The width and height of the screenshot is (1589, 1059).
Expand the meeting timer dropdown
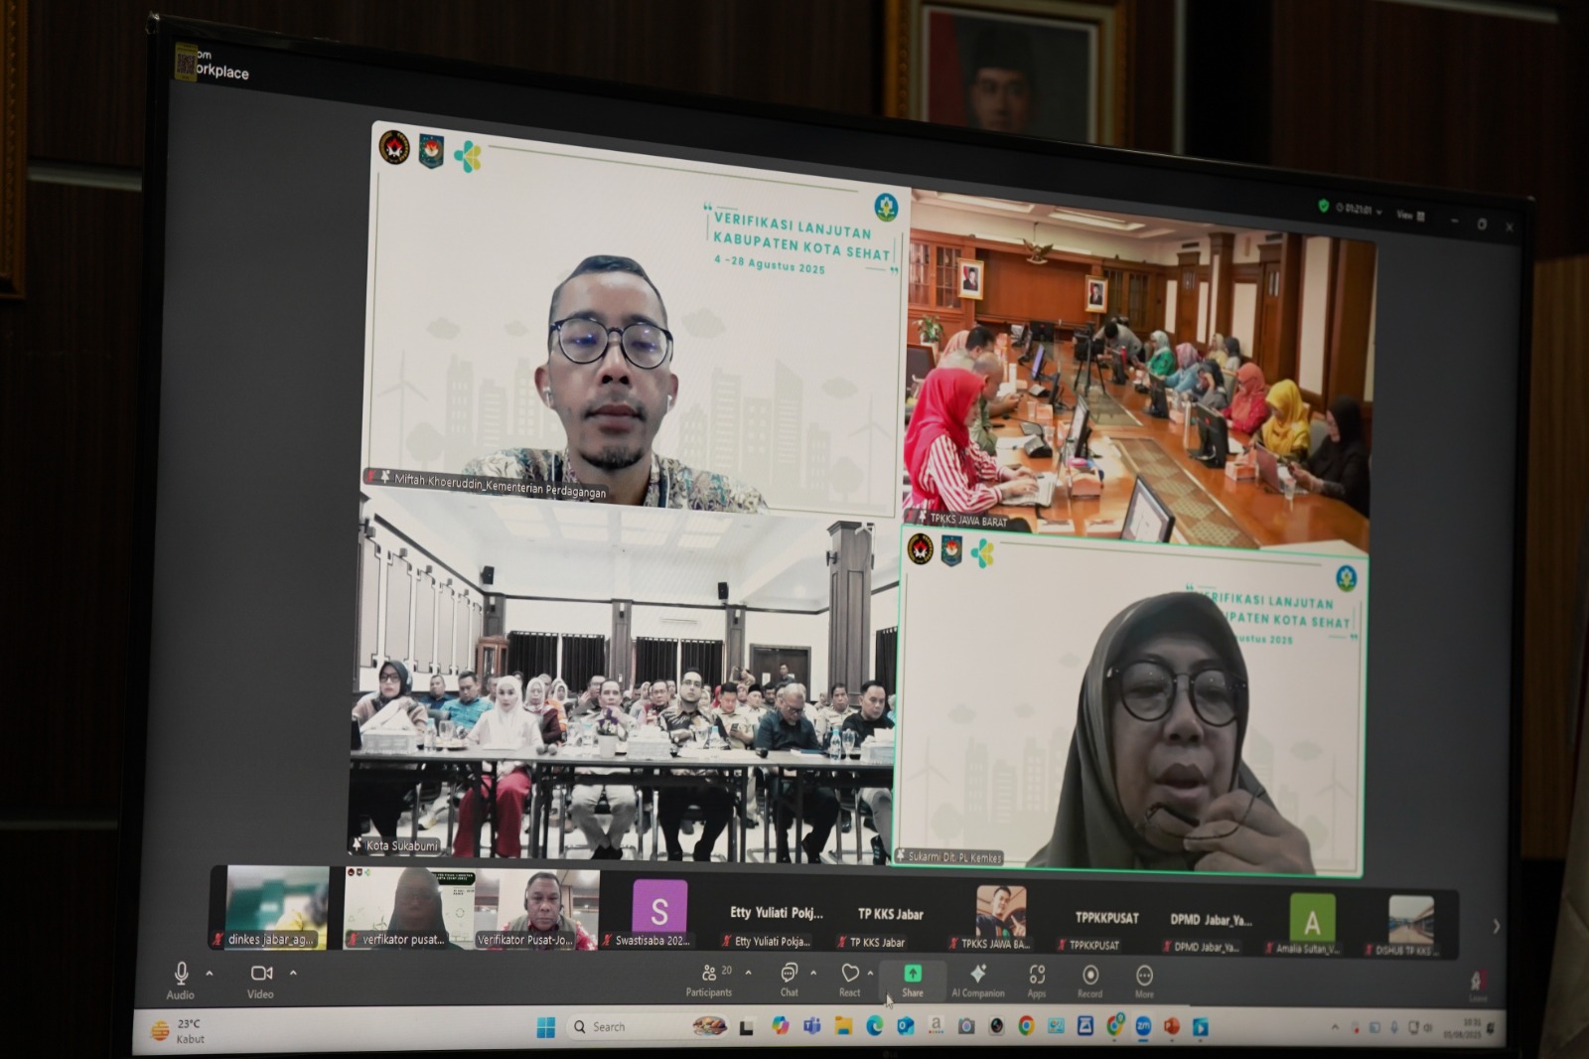pyautogui.click(x=1379, y=212)
